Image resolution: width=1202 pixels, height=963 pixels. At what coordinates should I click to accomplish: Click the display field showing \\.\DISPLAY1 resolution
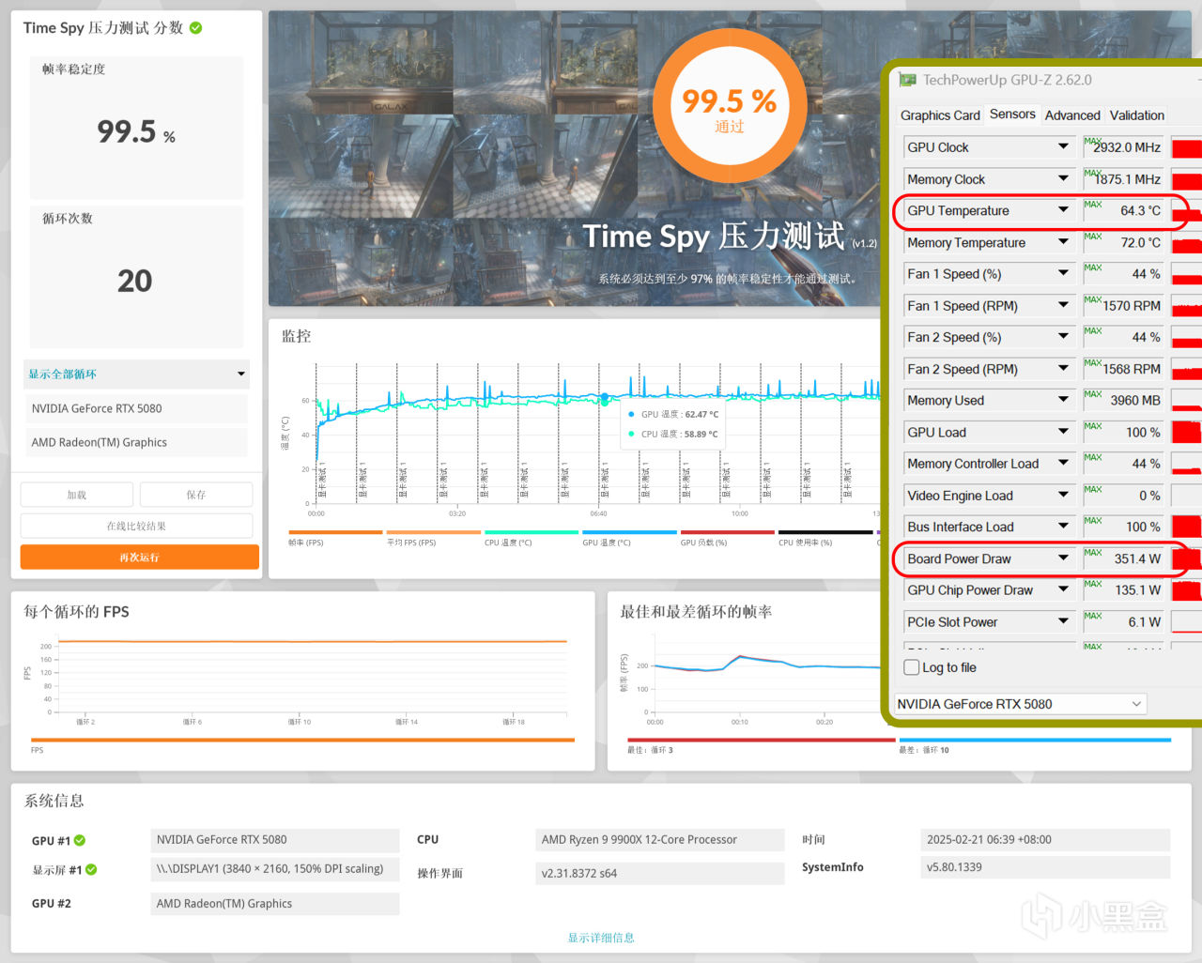pyautogui.click(x=275, y=869)
